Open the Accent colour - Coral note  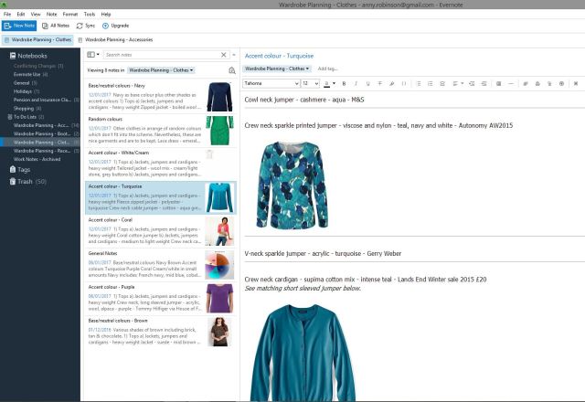coord(161,230)
